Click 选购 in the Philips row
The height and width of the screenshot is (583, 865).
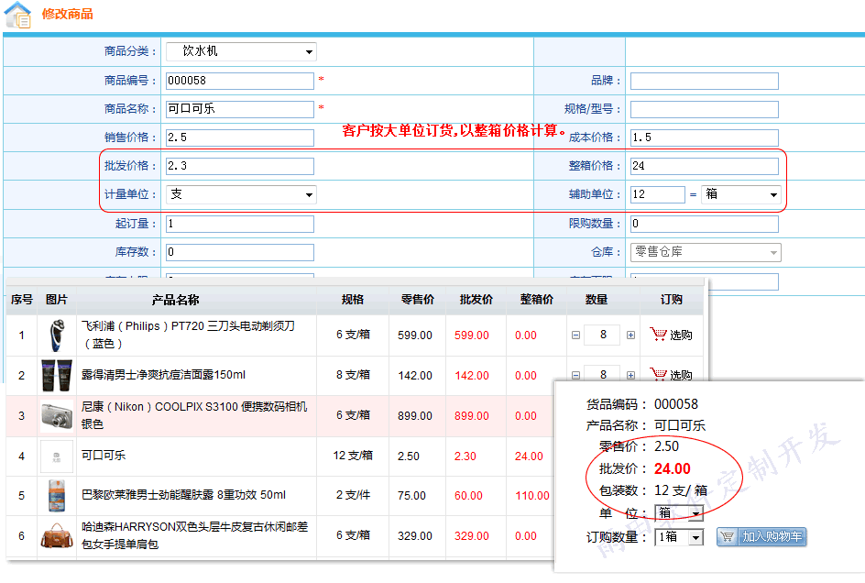(x=681, y=335)
